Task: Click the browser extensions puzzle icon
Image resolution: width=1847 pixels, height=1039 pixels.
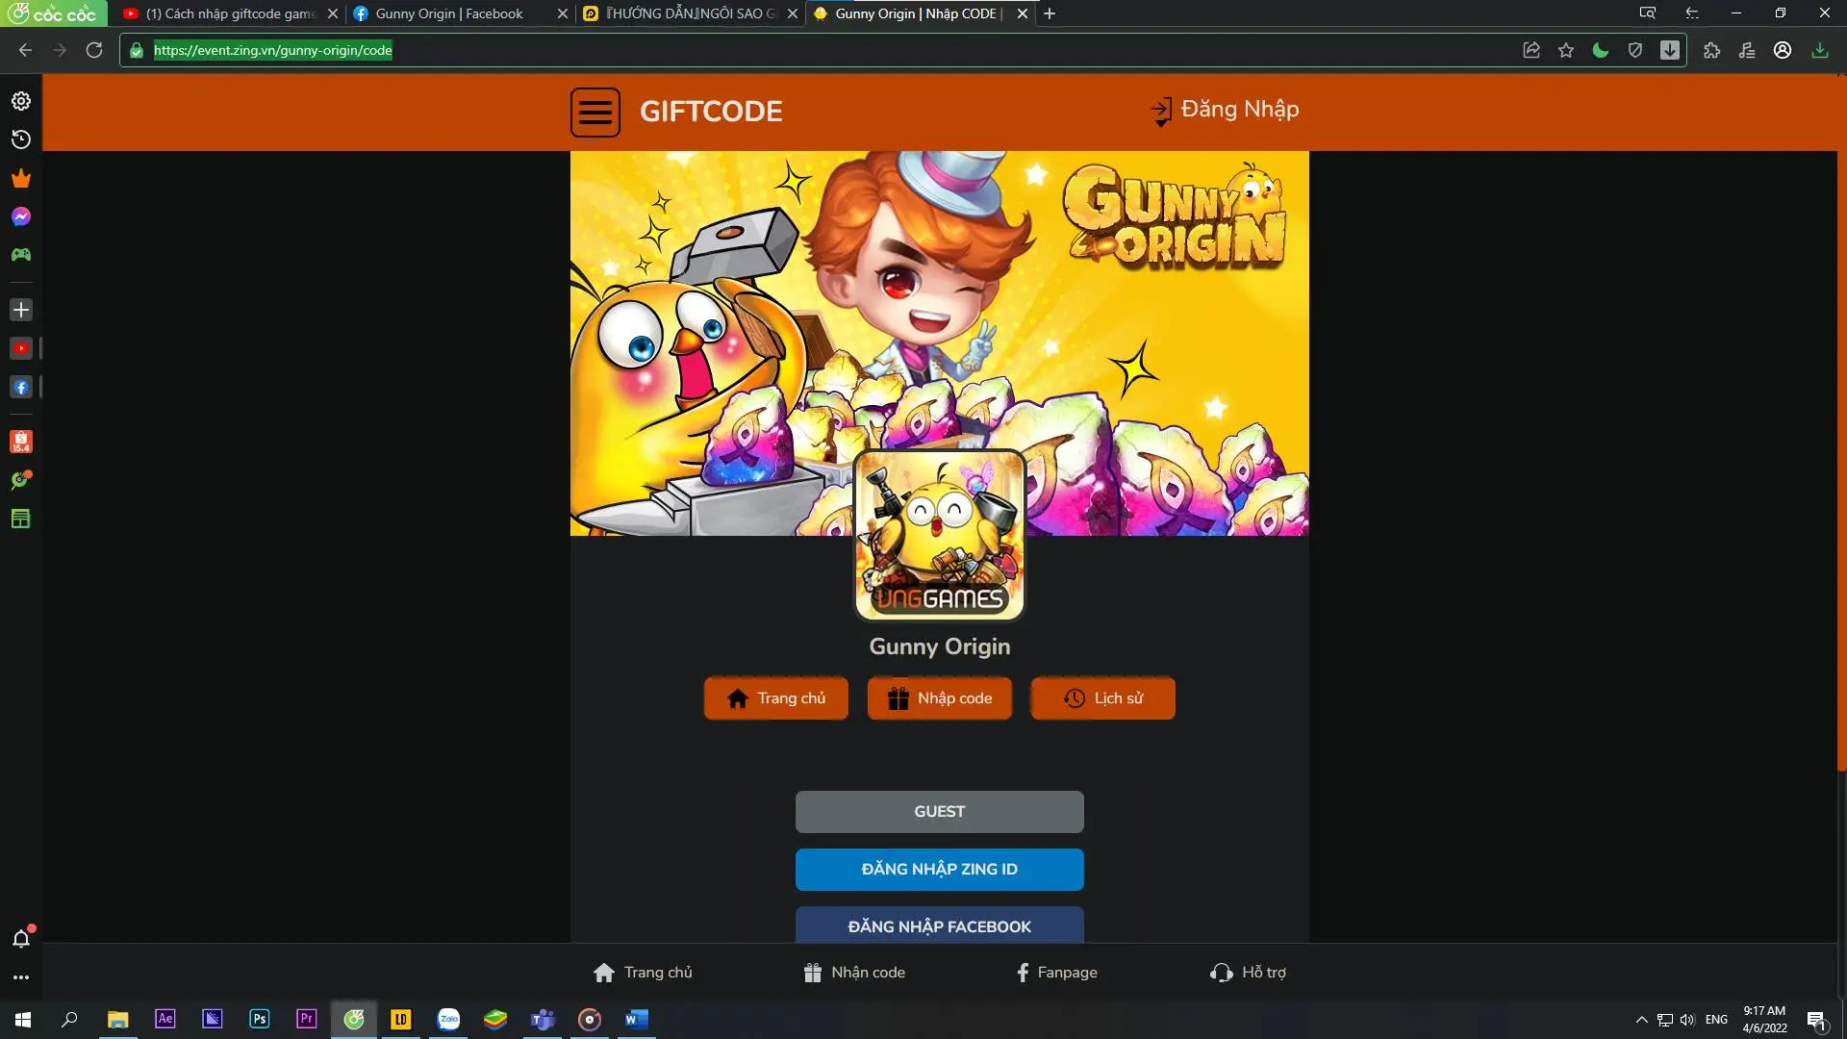Action: (1711, 50)
